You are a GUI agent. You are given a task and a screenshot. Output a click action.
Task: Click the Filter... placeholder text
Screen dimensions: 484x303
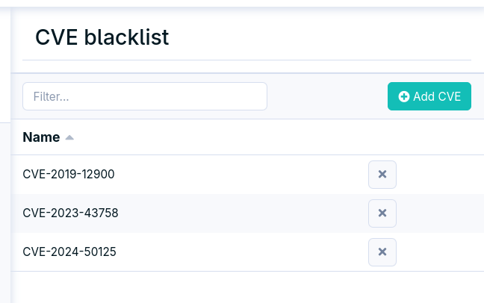pyautogui.click(x=51, y=96)
